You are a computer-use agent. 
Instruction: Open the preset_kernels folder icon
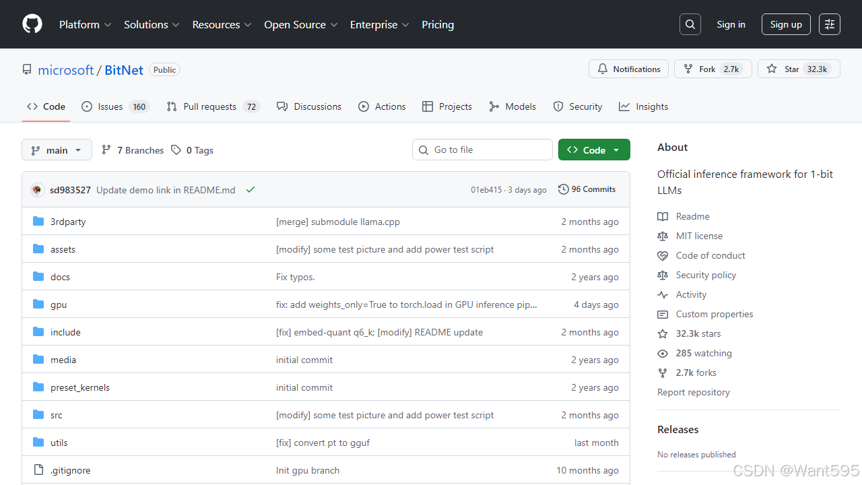38,387
